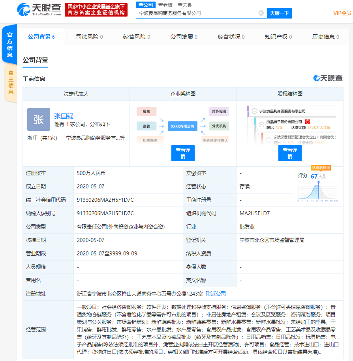Click 查看详情 under 企业架构图
This screenshot has width=353, height=361.
[183, 153]
